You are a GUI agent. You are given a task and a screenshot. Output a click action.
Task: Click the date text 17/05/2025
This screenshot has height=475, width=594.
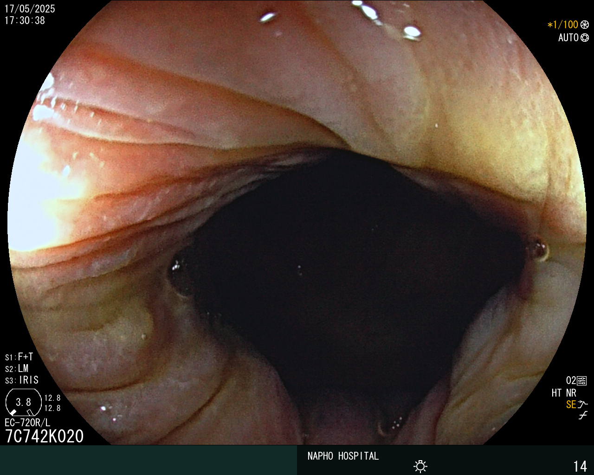tap(30, 9)
